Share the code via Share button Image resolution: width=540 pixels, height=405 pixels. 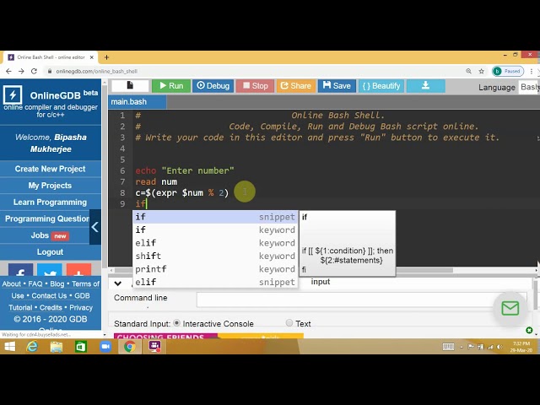click(x=296, y=86)
